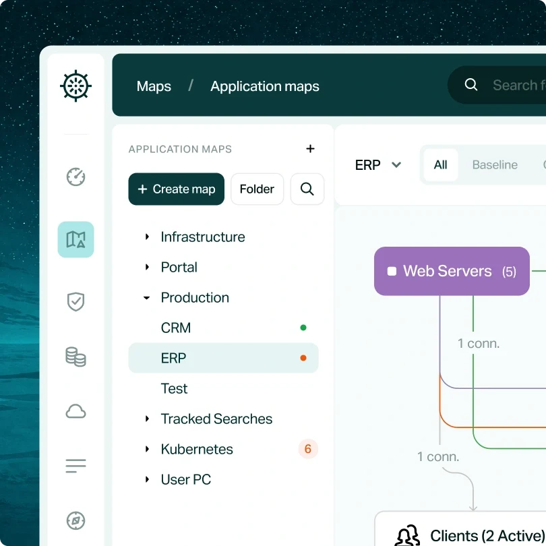This screenshot has height=546, width=546.
Task: Open the shield checkmark security icon
Action: [x=75, y=301]
